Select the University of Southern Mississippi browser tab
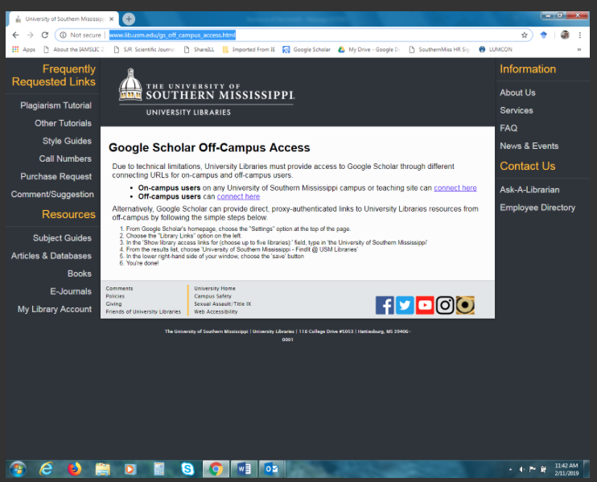Image resolution: width=597 pixels, height=482 pixels. [x=64, y=19]
